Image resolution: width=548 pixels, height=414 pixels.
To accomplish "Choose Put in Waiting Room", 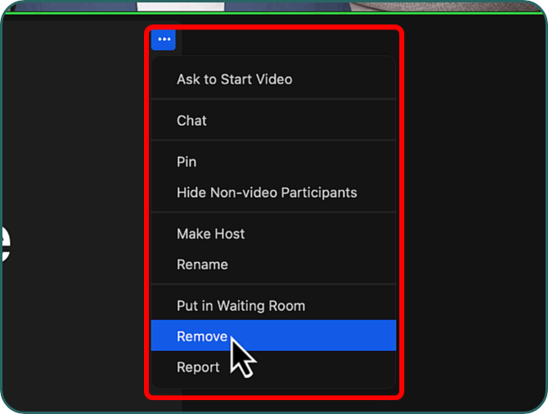I will [x=273, y=305].
